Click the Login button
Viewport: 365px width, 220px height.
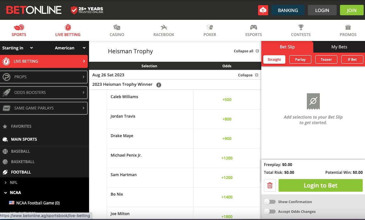(322, 10)
